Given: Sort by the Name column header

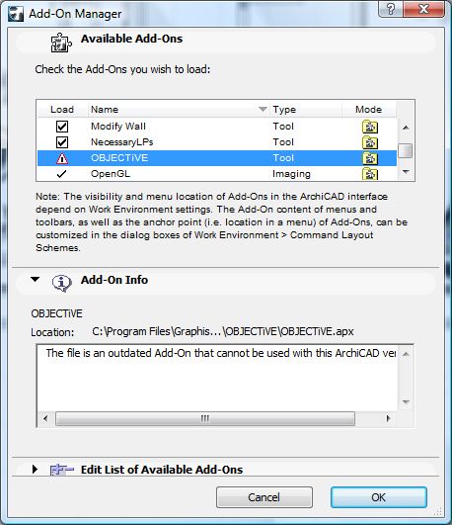Looking at the screenshot, I should (x=179, y=110).
